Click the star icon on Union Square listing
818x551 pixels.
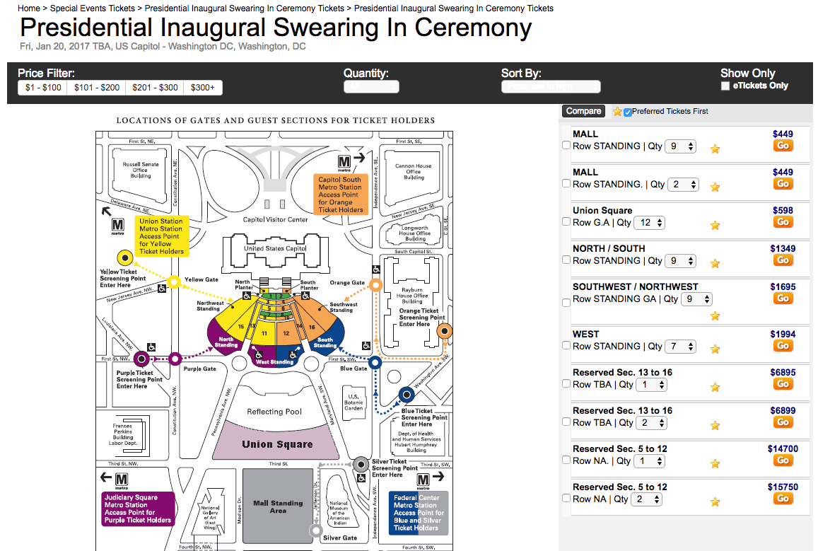click(715, 226)
